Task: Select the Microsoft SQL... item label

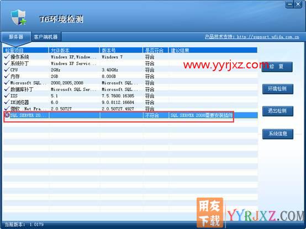Action: pos(29,83)
